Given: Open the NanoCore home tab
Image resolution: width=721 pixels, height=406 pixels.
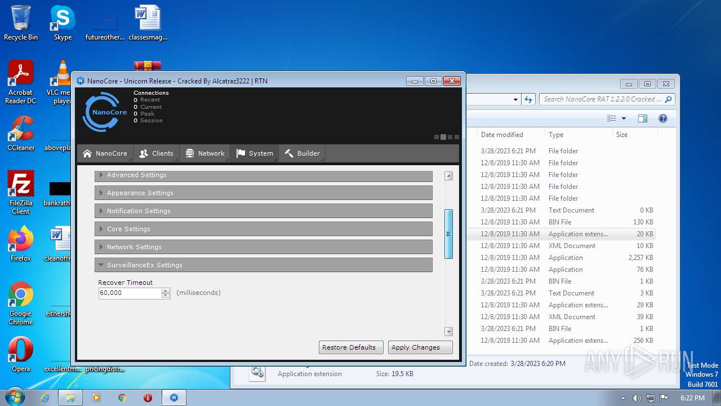Looking at the screenshot, I should click(x=105, y=153).
